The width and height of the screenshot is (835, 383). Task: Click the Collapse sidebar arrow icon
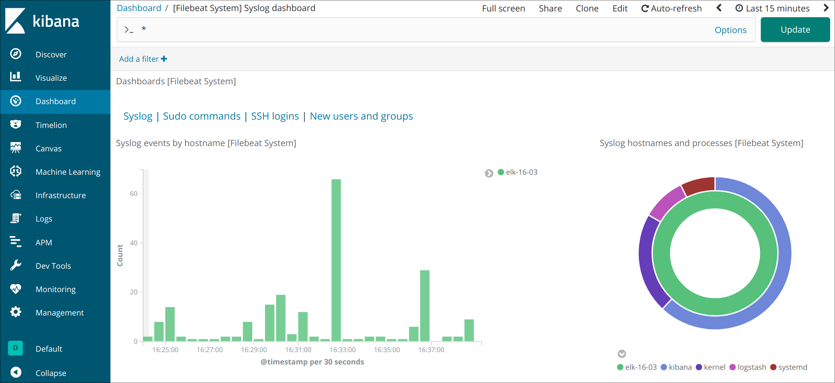[15, 372]
